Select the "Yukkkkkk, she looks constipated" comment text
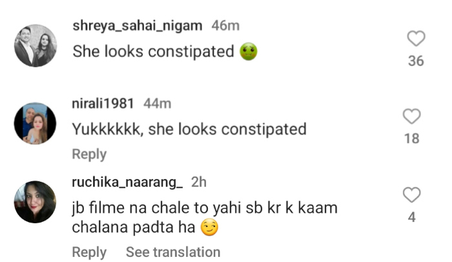Image resolution: width=452 pixels, height=262 pixels. (189, 129)
